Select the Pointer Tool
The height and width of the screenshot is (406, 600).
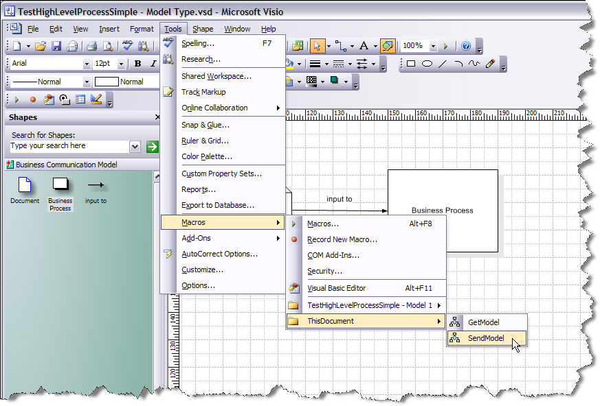pos(318,46)
